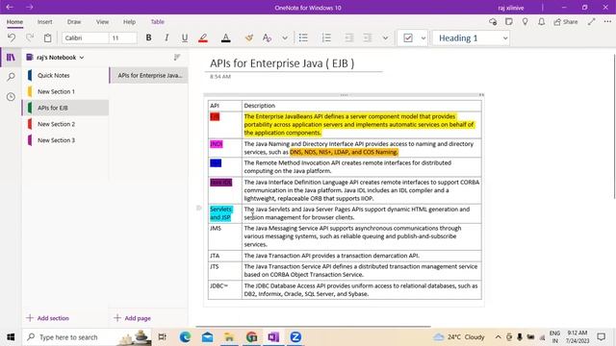Add a new page
This screenshot has height=346, width=616.
[133, 318]
